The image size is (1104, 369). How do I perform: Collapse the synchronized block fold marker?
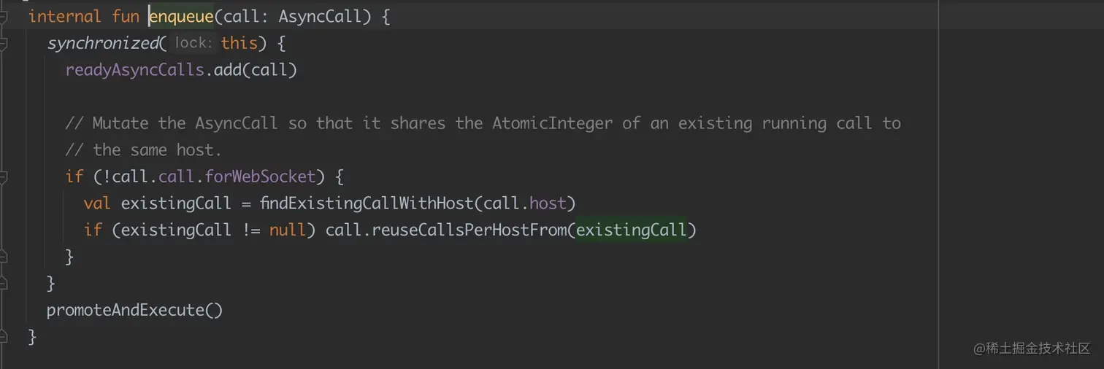coord(4,44)
